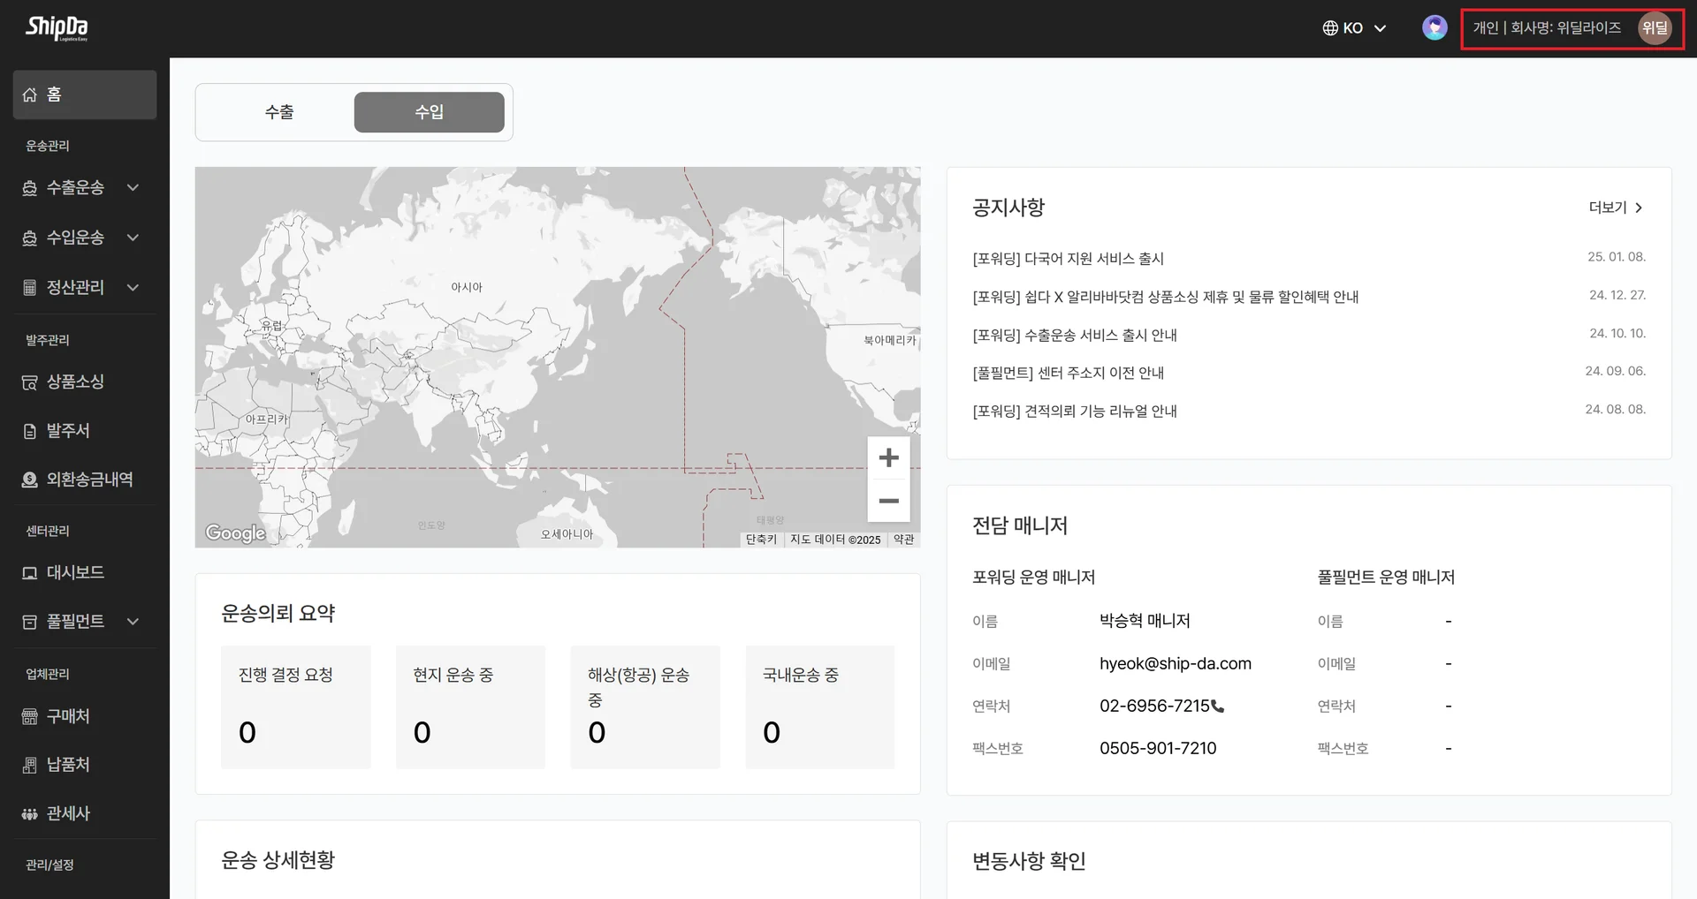This screenshot has height=899, width=1697.
Task: Select the 외환송금내역 coin icon
Action: (x=29, y=479)
